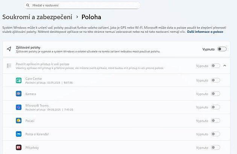Viewport: 237px width, 154px height.
Task: Click the location arrow icon
Action: point(9,49)
